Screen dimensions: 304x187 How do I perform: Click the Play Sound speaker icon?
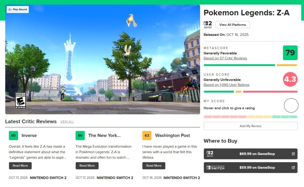[10, 10]
